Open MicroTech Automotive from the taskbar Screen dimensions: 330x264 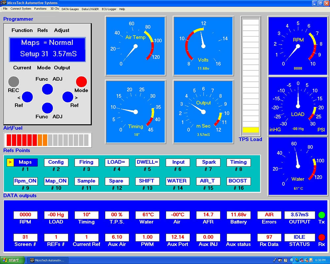tap(48, 260)
